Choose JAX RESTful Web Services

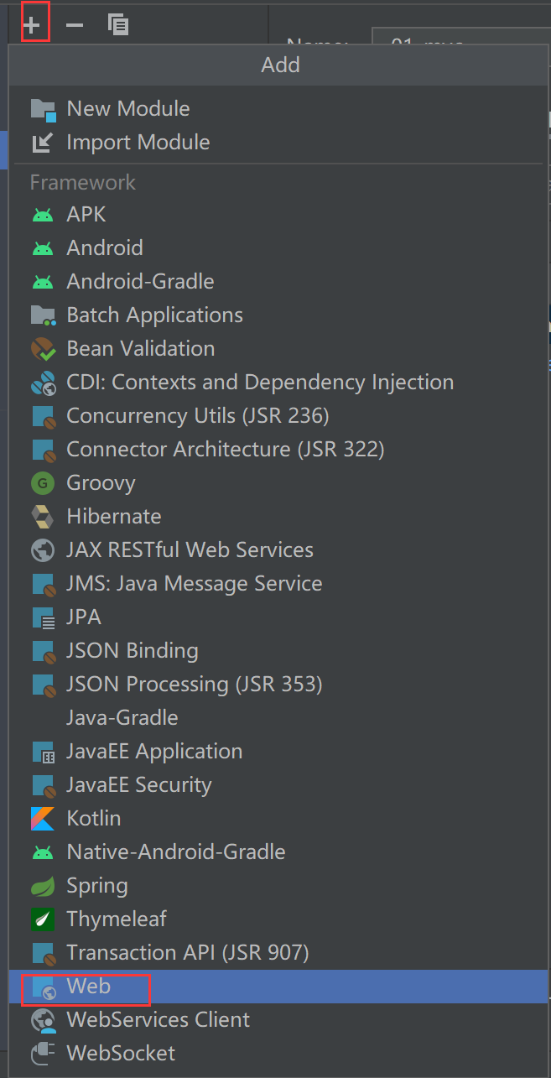190,550
